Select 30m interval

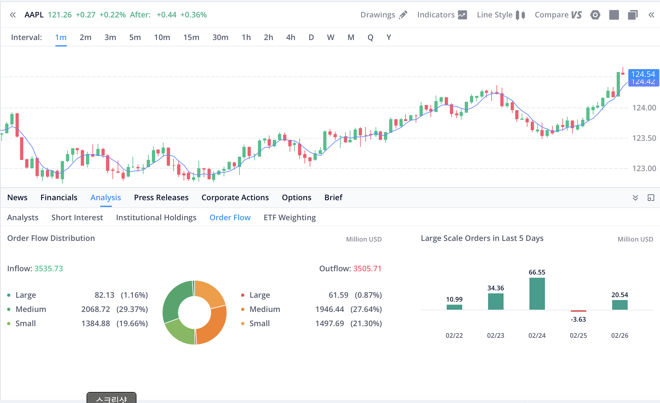click(x=220, y=37)
